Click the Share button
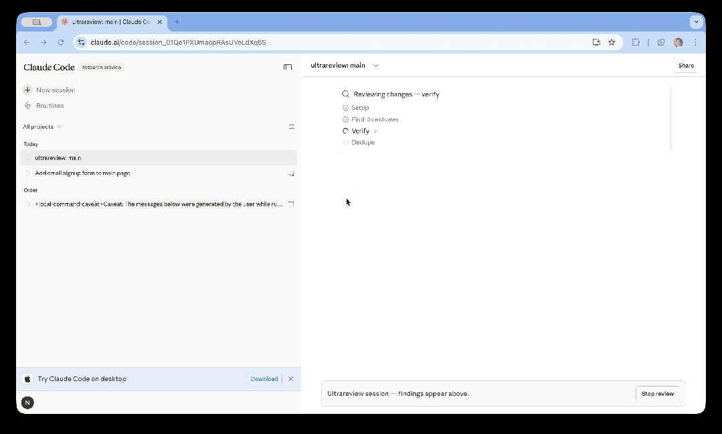Viewport: 722px width, 434px height. coord(686,66)
